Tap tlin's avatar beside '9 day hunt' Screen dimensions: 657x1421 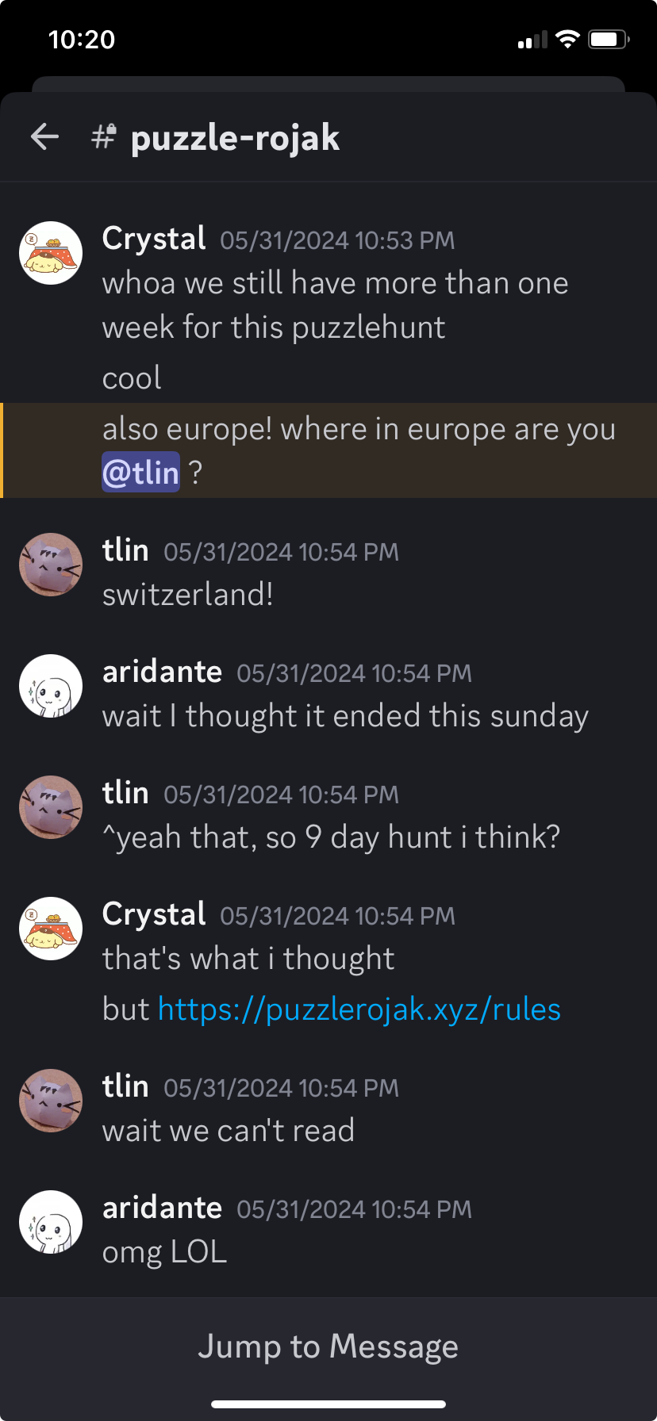(51, 807)
